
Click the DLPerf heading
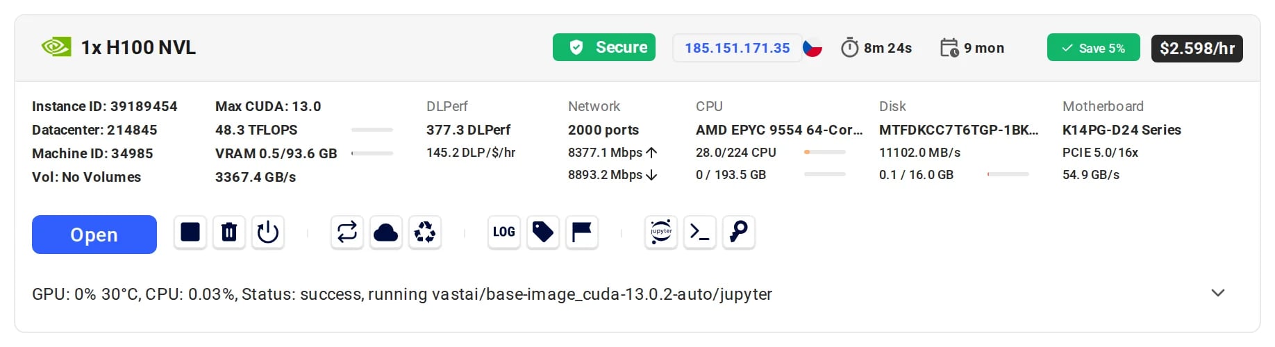[x=447, y=106]
